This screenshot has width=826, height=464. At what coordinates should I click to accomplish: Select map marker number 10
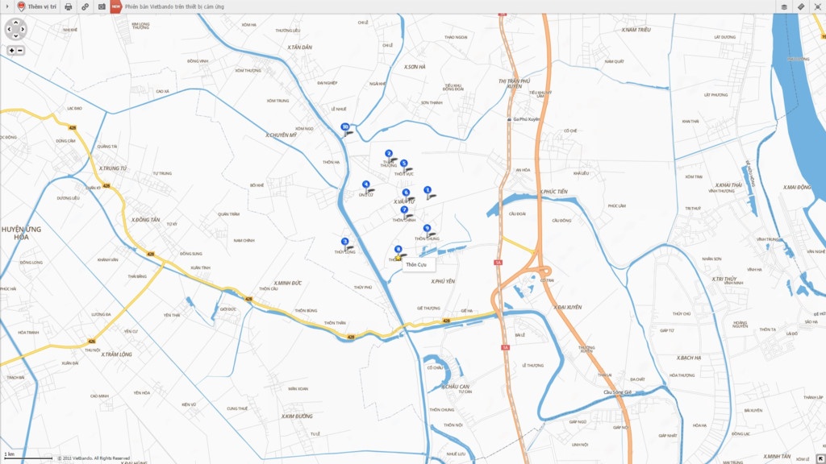(x=345, y=127)
